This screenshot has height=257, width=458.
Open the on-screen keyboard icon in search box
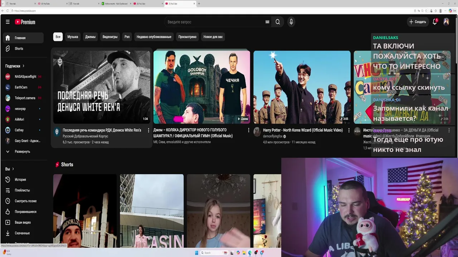[x=267, y=22]
